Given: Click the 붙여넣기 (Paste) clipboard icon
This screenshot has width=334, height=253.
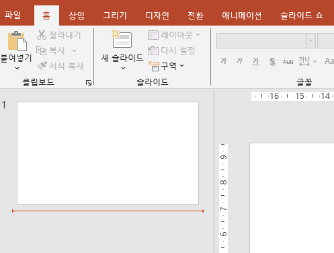Looking at the screenshot, I should click(17, 41).
